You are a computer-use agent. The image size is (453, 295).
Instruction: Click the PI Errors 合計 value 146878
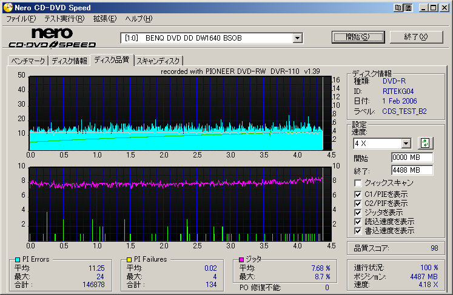[93, 285]
